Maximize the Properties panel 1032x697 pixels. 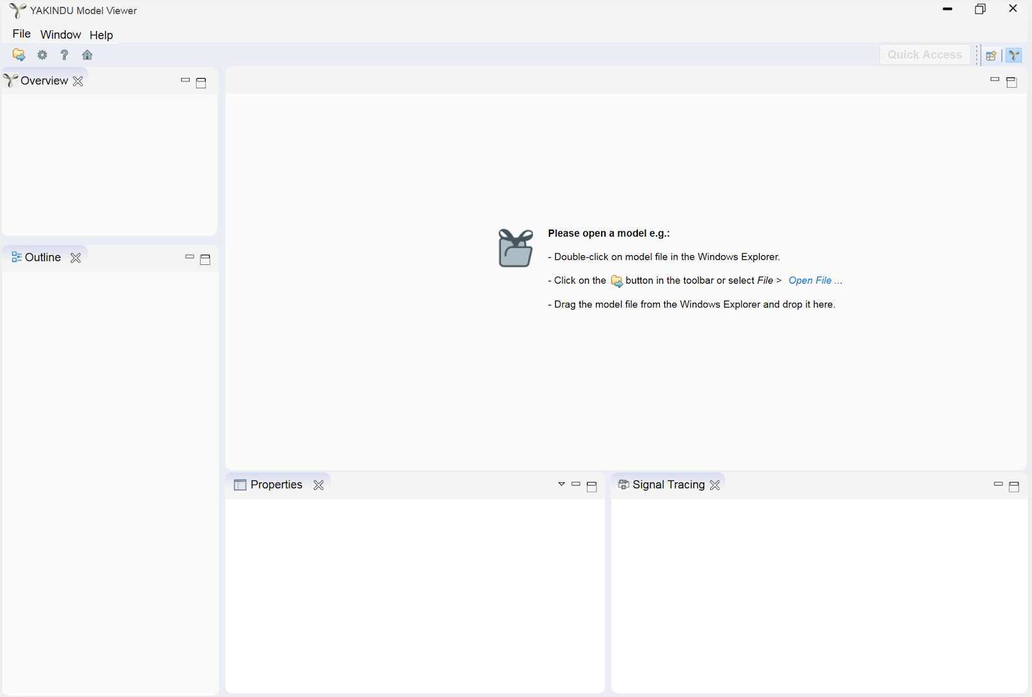[592, 487]
